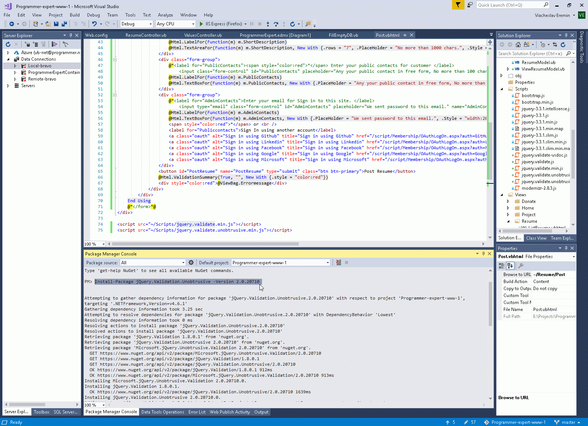
Task: Click the VE account avatar badge
Action: [x=581, y=15]
